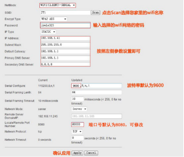Select the Locale/Remote Port Number field
The width and height of the screenshot is (184, 157).
click(78, 124)
